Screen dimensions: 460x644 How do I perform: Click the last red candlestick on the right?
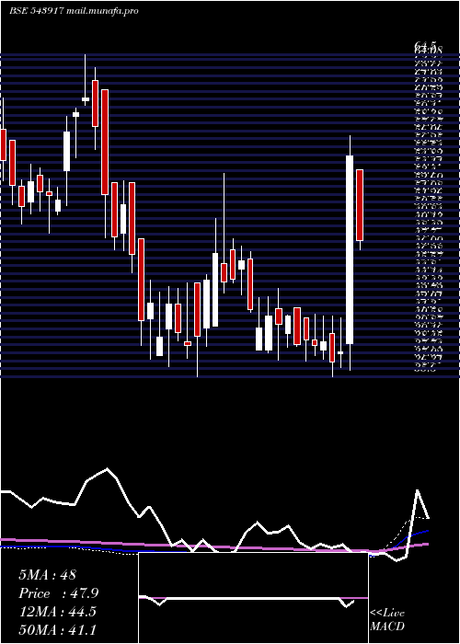click(x=360, y=205)
